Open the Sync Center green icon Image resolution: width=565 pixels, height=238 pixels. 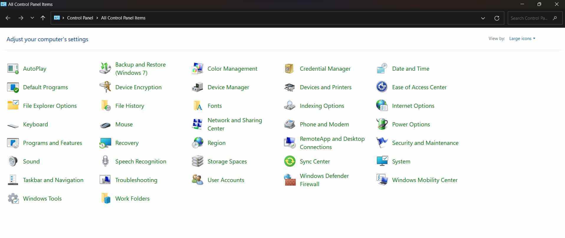[x=290, y=161]
